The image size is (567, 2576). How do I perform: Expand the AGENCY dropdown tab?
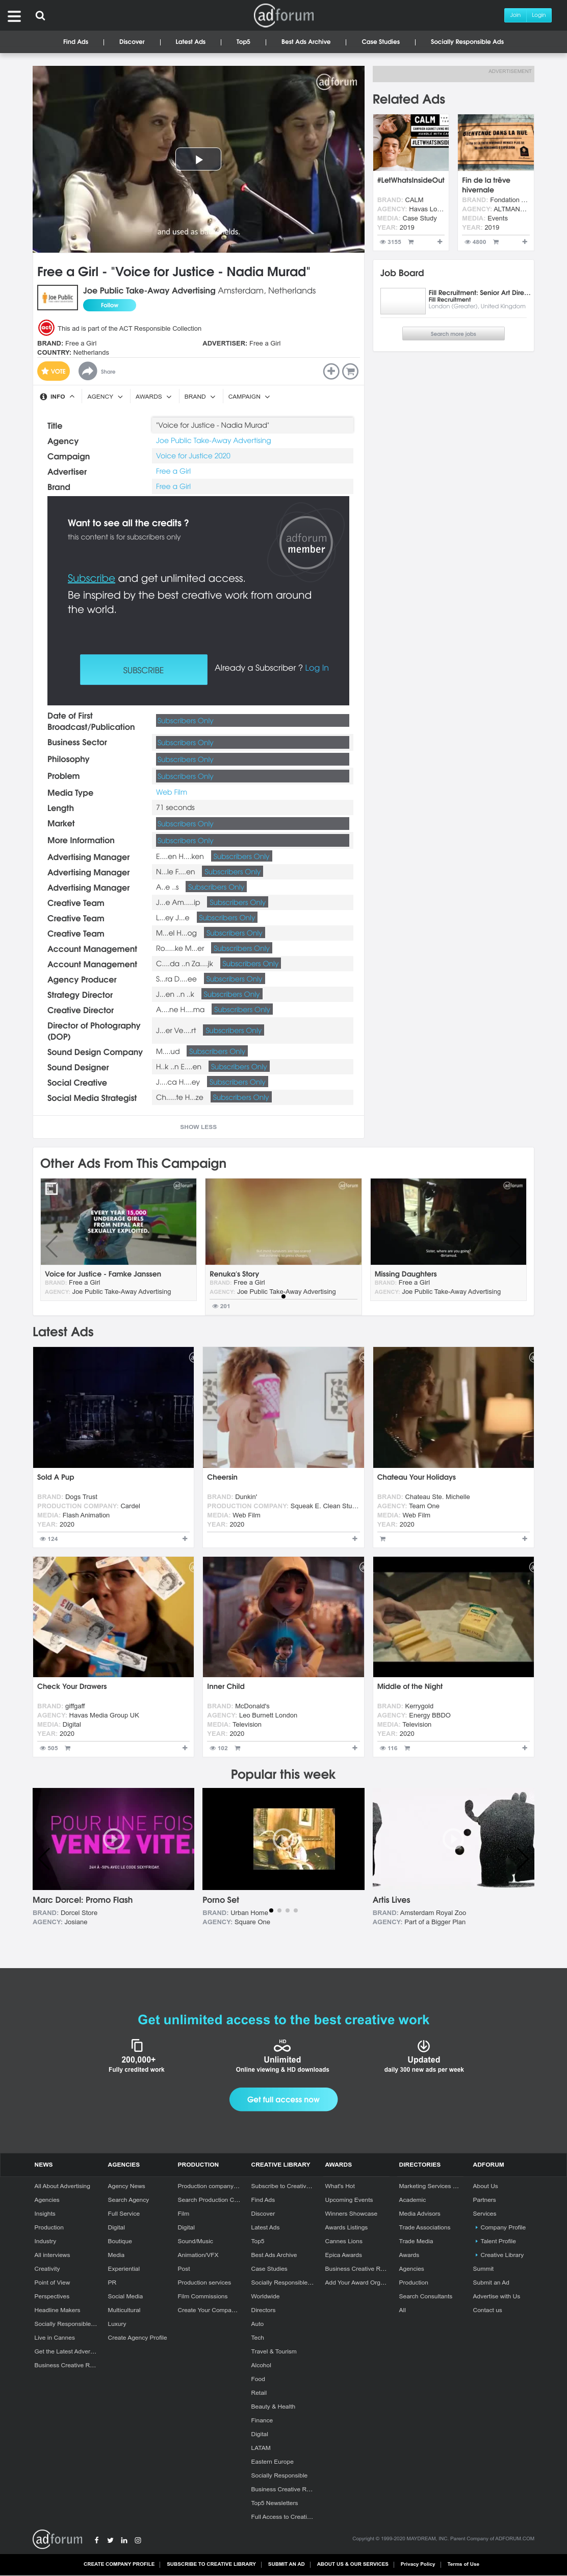(105, 396)
